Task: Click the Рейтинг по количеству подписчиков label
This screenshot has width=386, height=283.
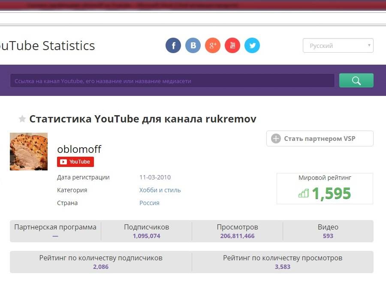Action: coord(101,258)
